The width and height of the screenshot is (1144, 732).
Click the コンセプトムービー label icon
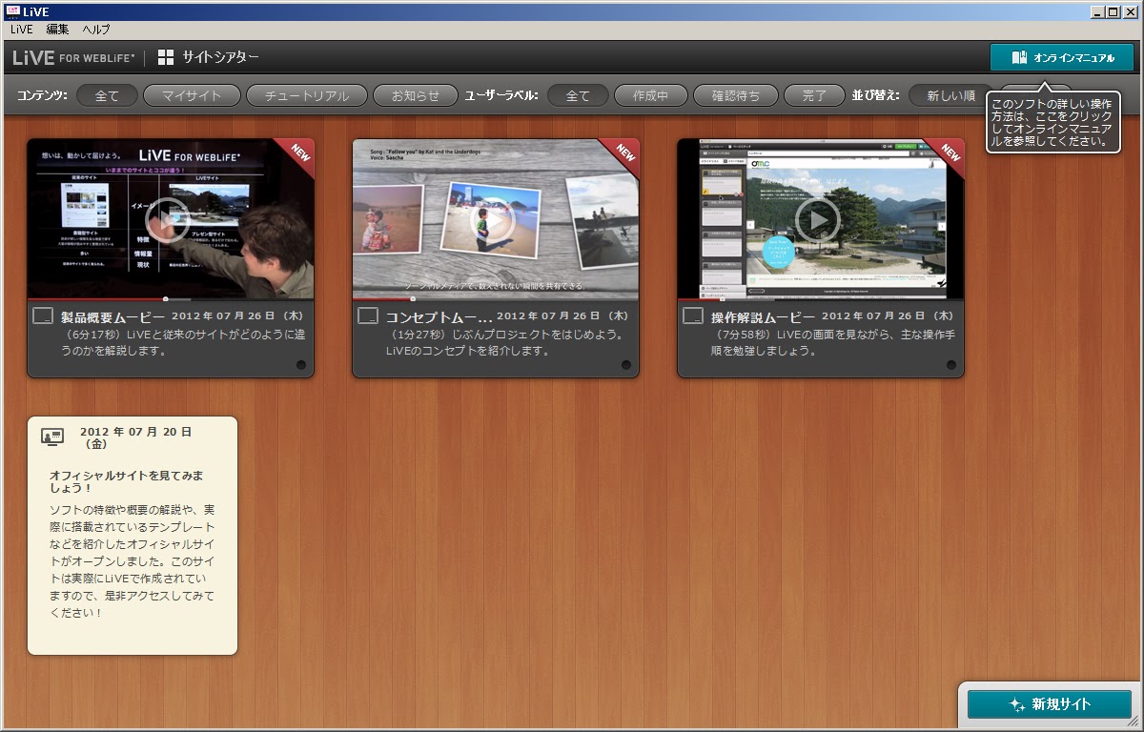pyautogui.click(x=368, y=315)
